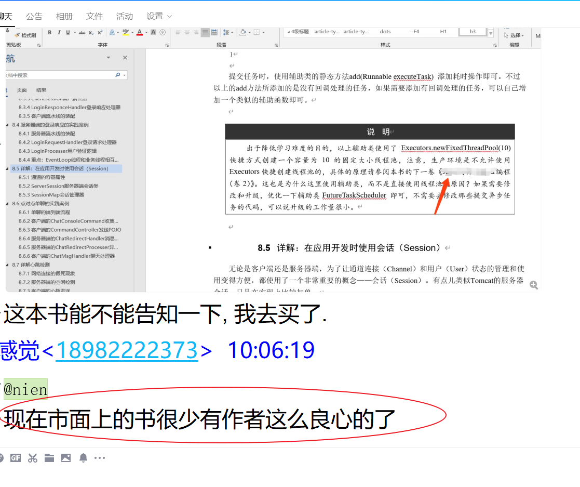
Task: Switch to 公告 tab
Action: point(34,16)
